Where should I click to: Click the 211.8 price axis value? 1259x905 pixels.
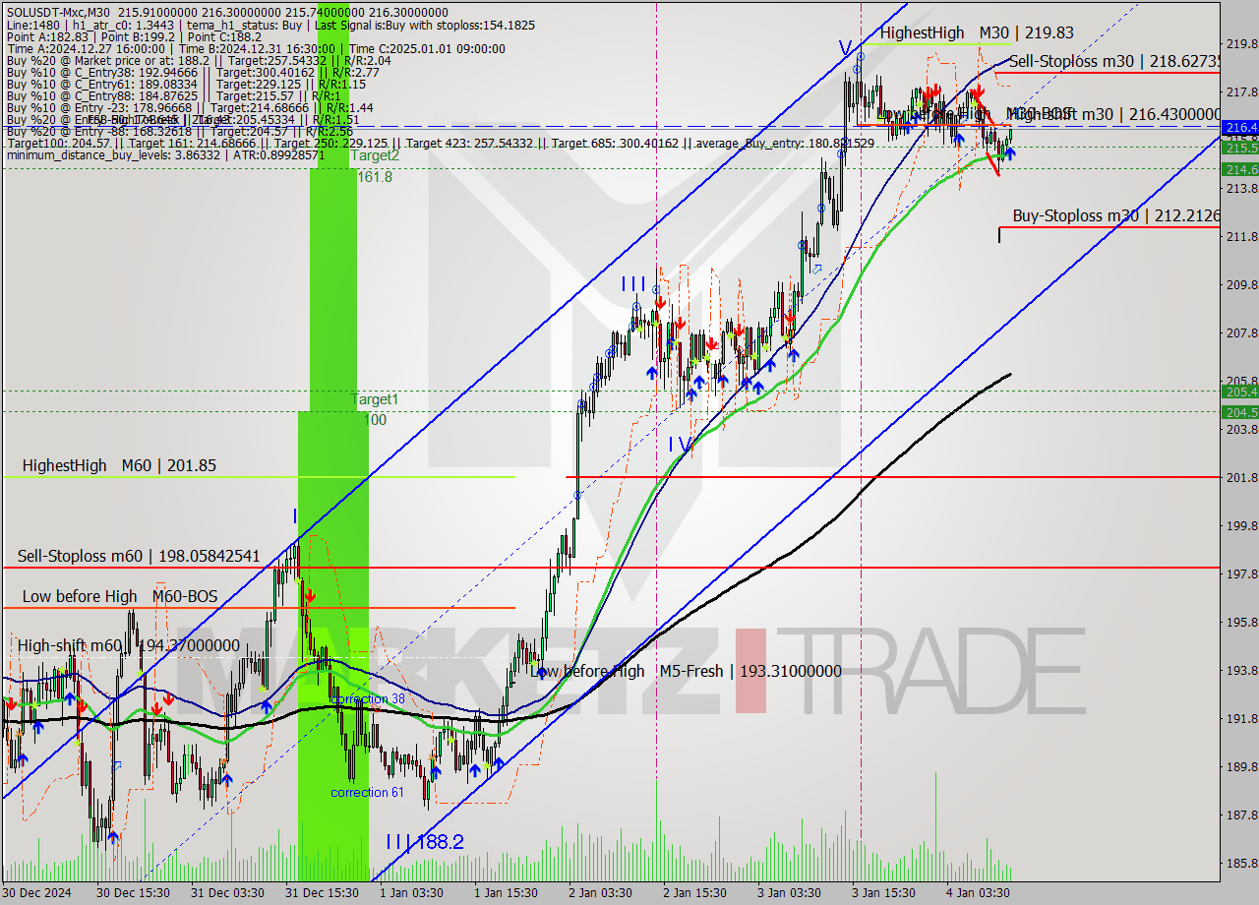pyautogui.click(x=1240, y=236)
